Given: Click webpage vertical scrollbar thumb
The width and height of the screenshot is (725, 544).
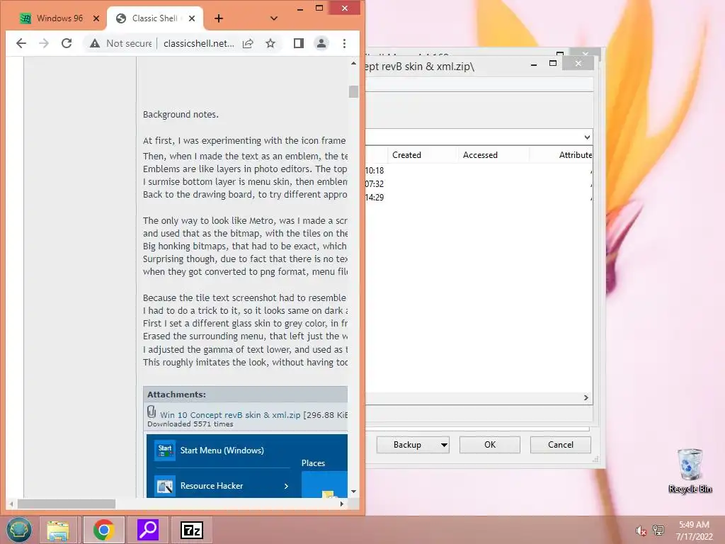Looking at the screenshot, I should click(x=354, y=91).
